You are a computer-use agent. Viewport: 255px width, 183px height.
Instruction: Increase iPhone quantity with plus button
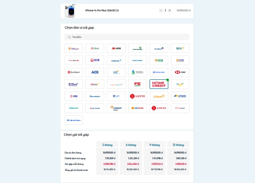pyautogui.click(x=169, y=11)
